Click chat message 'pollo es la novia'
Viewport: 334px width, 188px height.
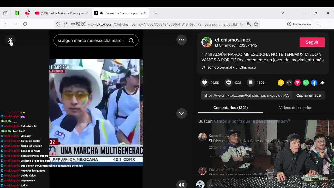coord(31,151)
